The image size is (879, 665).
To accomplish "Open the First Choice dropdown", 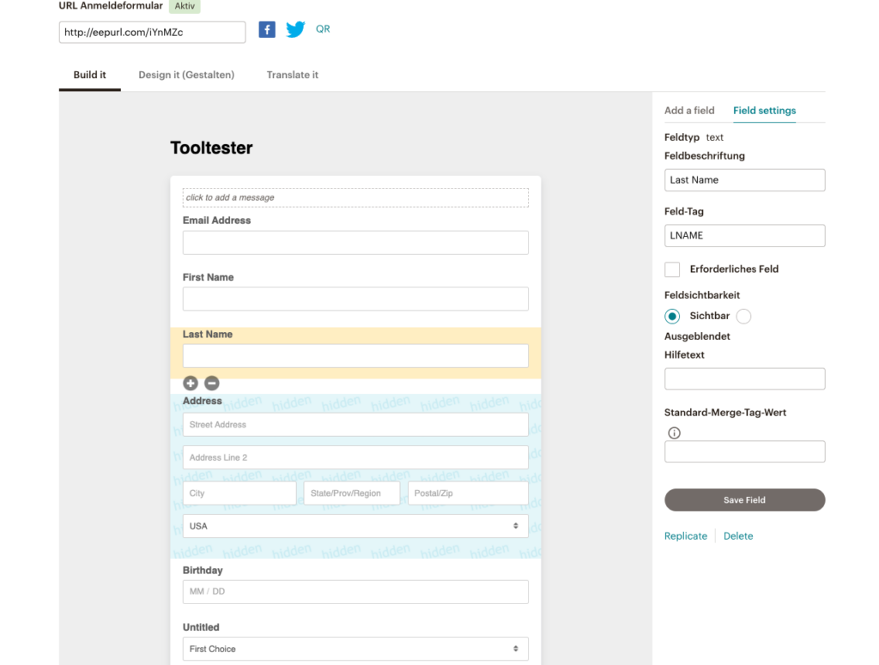I will 355,649.
